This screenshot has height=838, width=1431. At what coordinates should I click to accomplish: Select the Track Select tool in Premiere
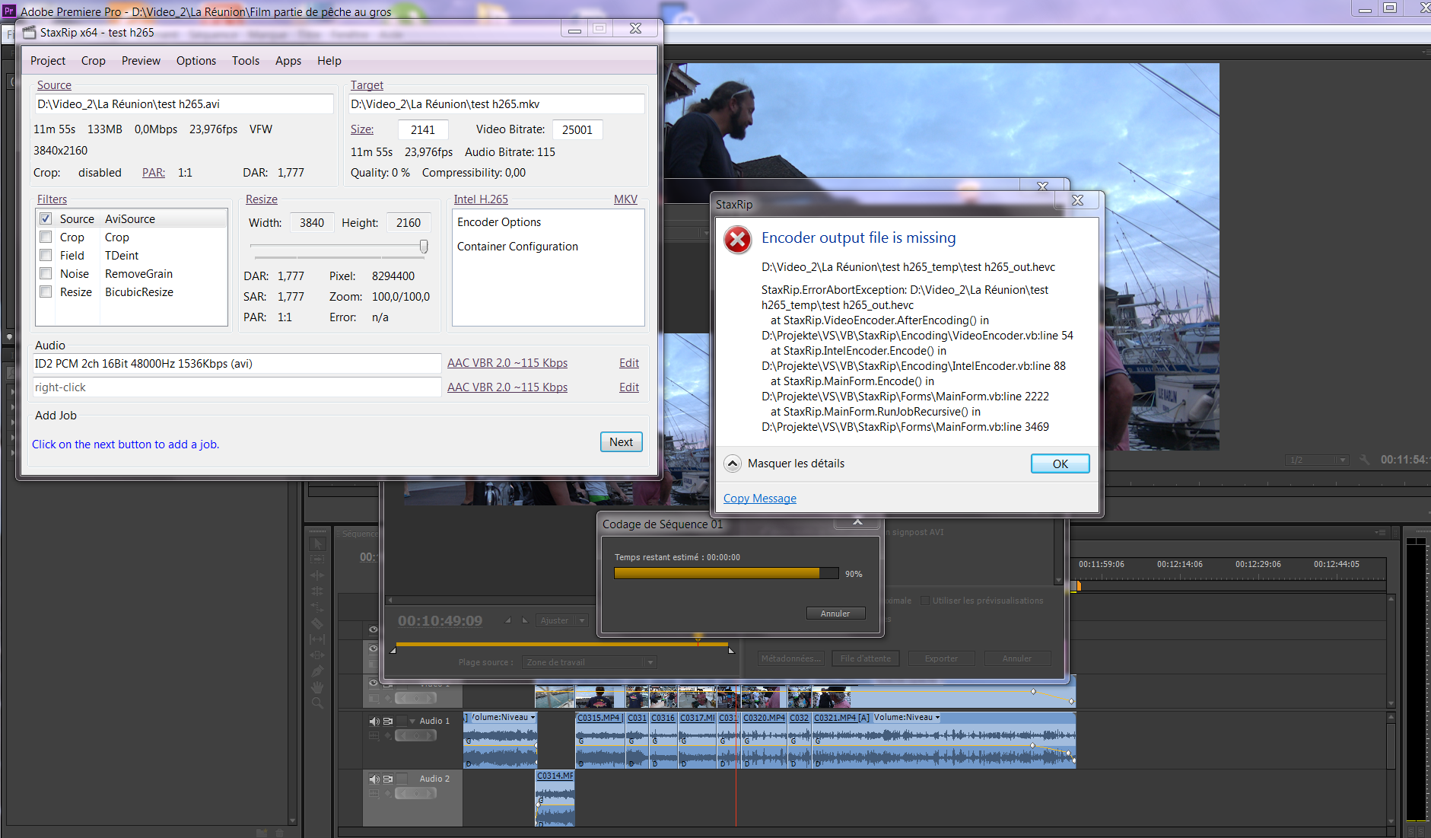[318, 559]
